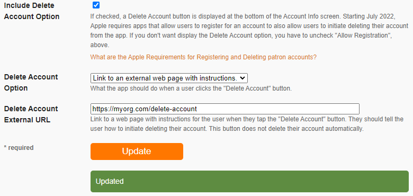413x196 pixels.
Task: Click the "* required" note
Action: [19, 147]
